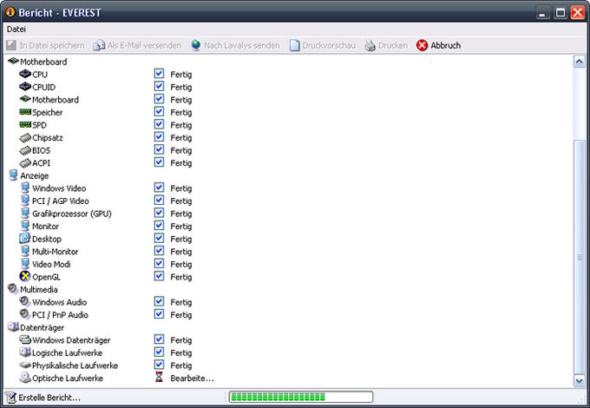Image resolution: width=590 pixels, height=408 pixels.
Task: Click the scrollbar up arrow
Action: (x=580, y=62)
